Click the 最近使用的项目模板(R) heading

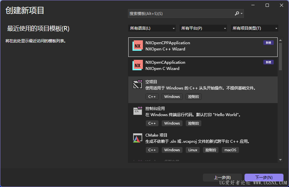38,29
